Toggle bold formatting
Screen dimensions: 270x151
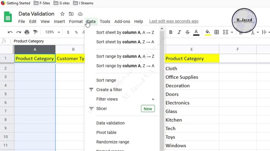pyautogui.click(x=170, y=32)
